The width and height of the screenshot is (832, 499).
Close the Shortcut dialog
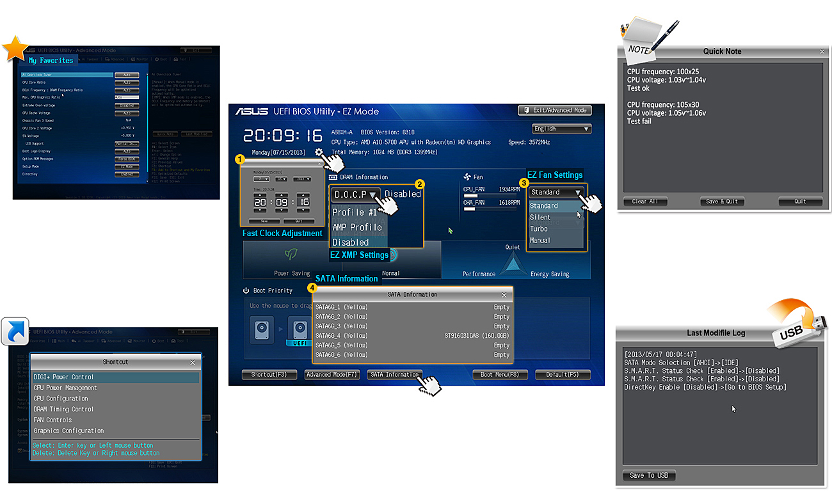(193, 362)
